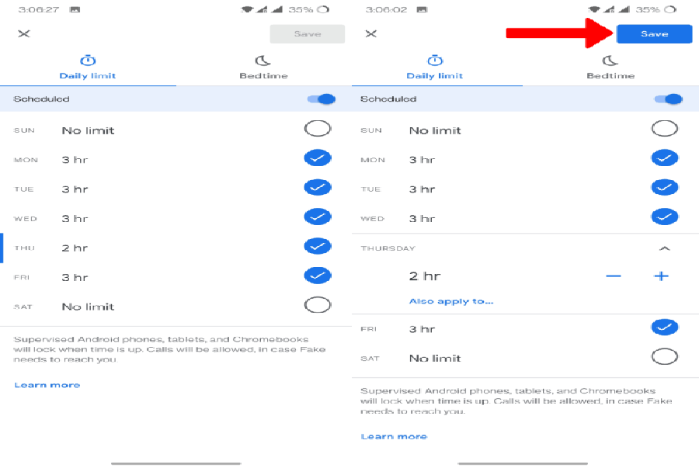
Task: Close the left screen with its X icon
Action: tap(24, 34)
